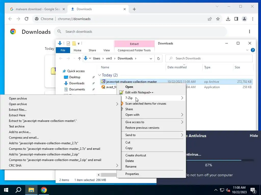Open a new Chrome tab
The width and height of the screenshot is (261, 195).
(134, 9)
